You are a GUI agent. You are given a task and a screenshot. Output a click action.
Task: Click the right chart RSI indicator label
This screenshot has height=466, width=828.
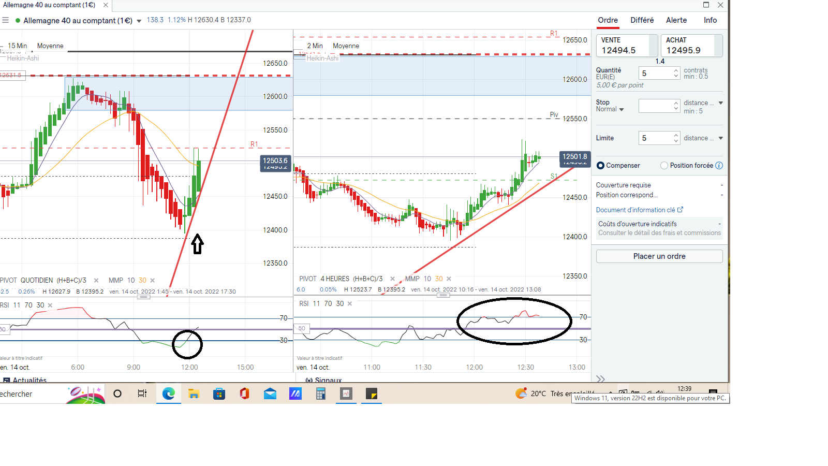click(321, 304)
